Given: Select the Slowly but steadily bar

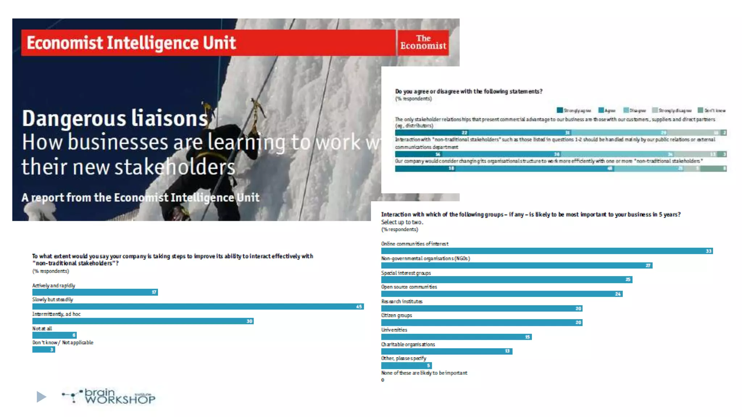Looking at the screenshot, I should point(198,307).
